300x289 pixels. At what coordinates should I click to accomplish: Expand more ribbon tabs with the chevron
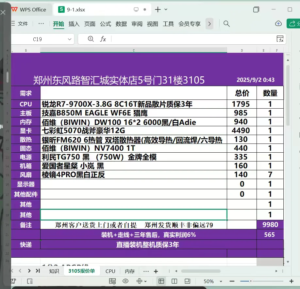pyautogui.click(x=209, y=24)
